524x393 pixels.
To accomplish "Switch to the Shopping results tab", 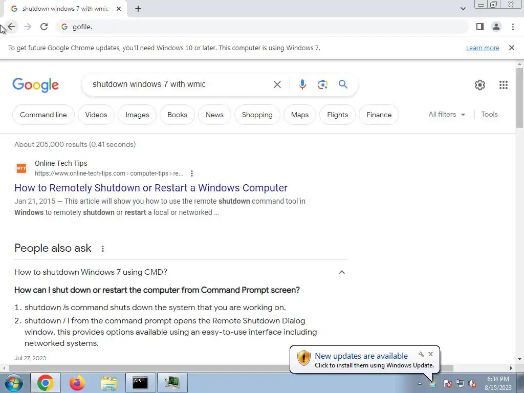I will [x=257, y=115].
